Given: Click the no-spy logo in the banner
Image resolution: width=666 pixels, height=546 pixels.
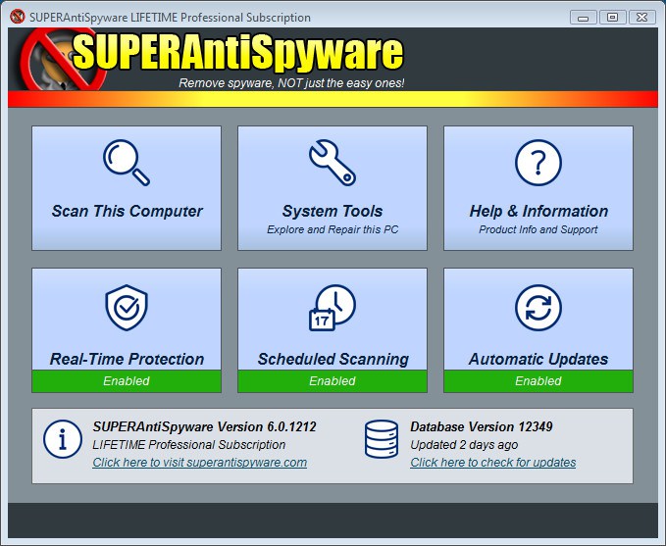Looking at the screenshot, I should coord(62,60).
